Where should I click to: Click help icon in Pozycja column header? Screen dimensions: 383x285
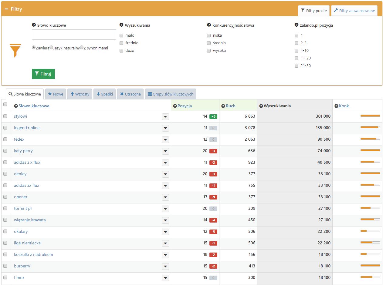tap(175, 106)
